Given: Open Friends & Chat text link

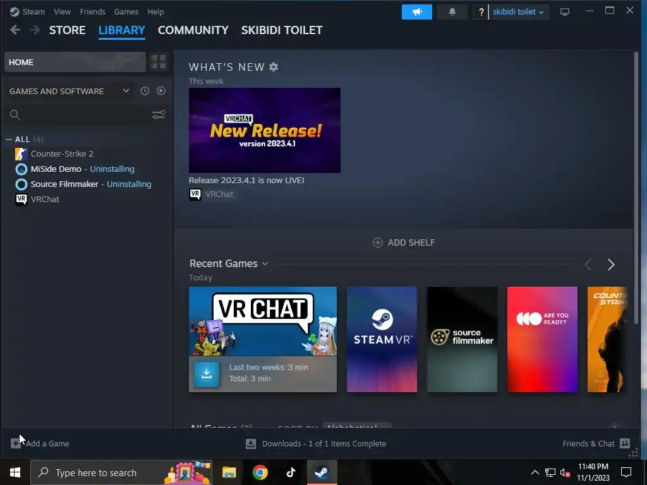Looking at the screenshot, I should pos(588,444).
